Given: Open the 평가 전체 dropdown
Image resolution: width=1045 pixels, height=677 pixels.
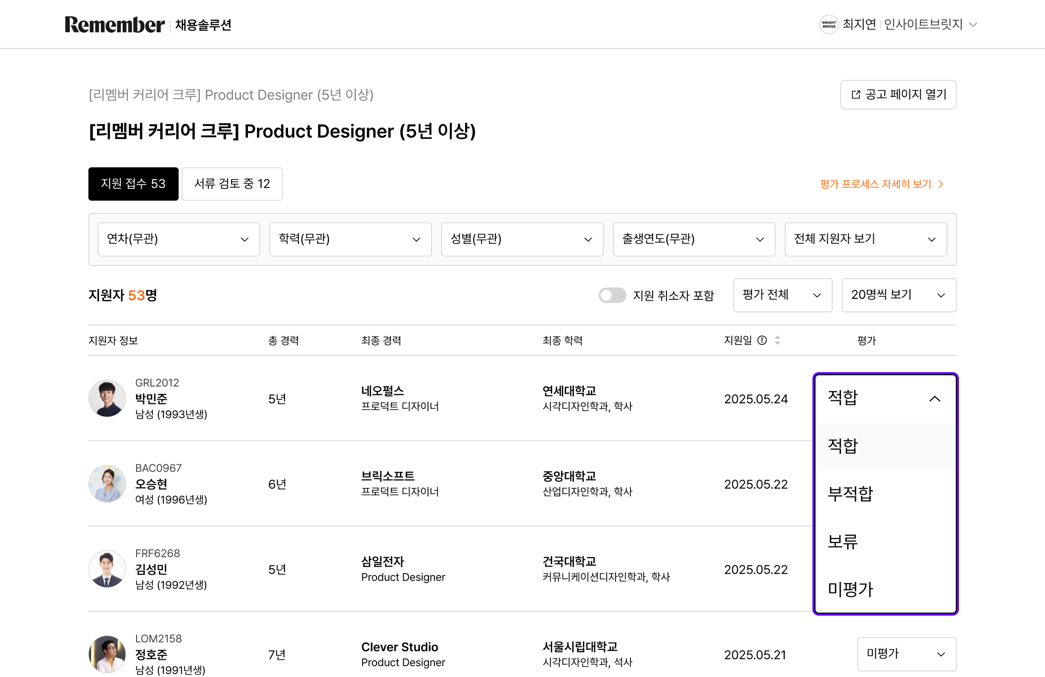Looking at the screenshot, I should pos(782,295).
